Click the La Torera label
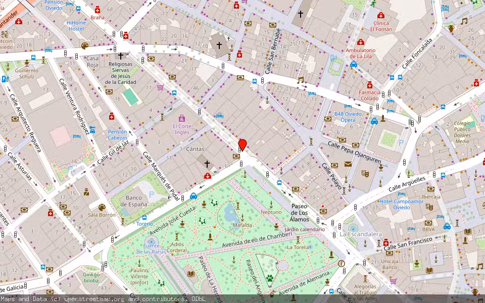The width and height of the screenshot is (485, 303). point(298,247)
